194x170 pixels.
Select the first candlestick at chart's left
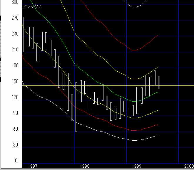pyautogui.click(x=24, y=35)
